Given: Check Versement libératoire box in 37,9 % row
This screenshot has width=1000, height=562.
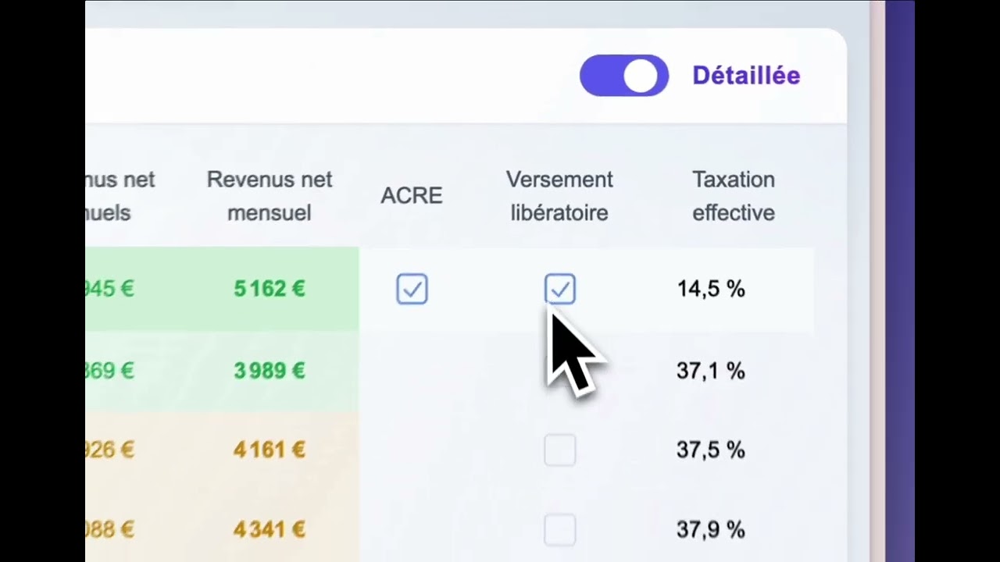Looking at the screenshot, I should (560, 530).
